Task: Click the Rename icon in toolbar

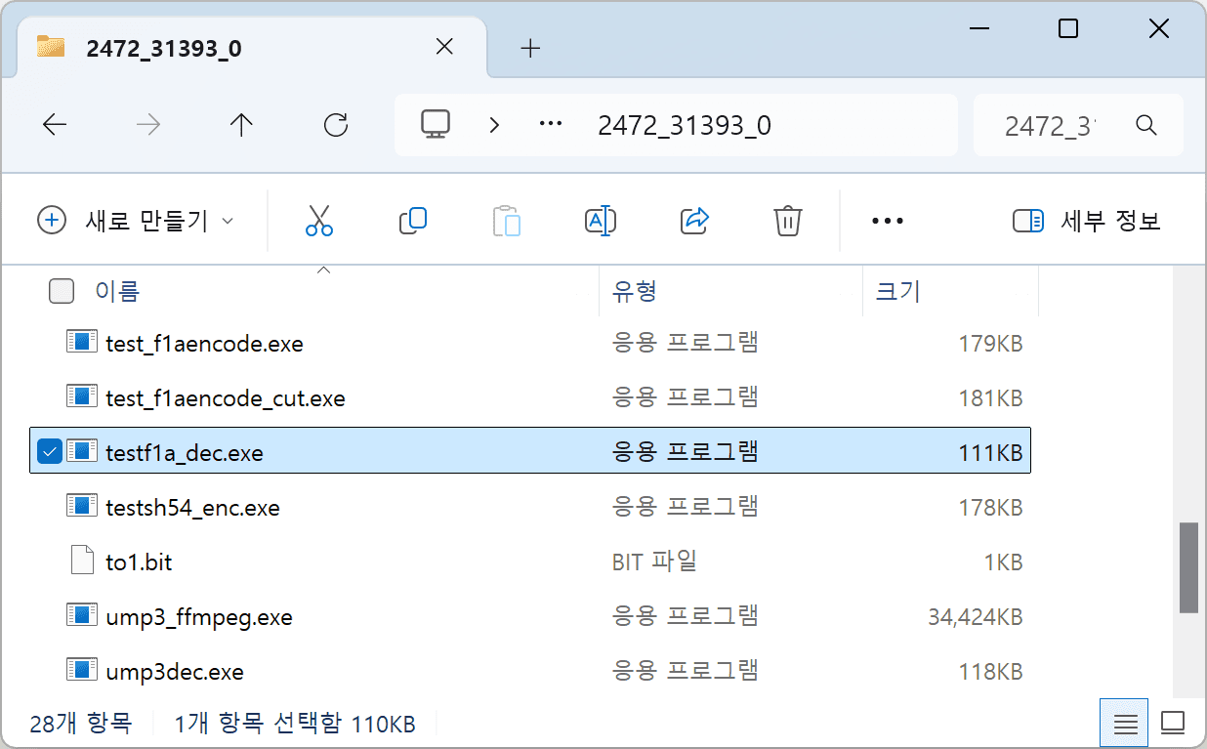Action: [599, 221]
